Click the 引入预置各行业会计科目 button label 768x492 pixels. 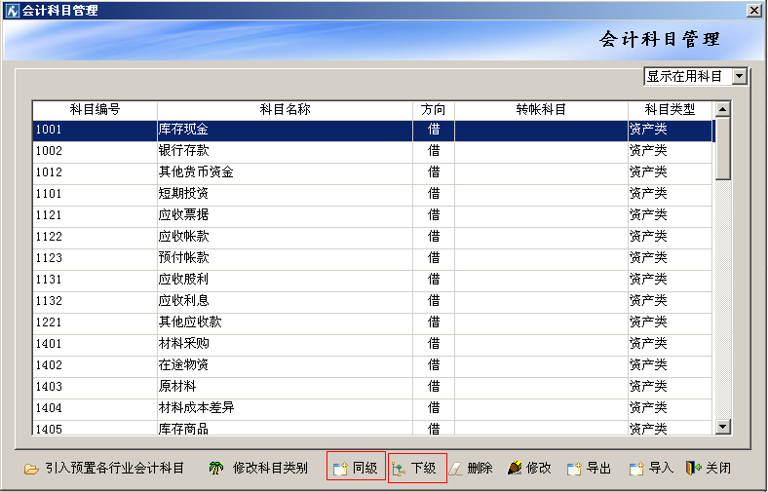[x=115, y=469]
